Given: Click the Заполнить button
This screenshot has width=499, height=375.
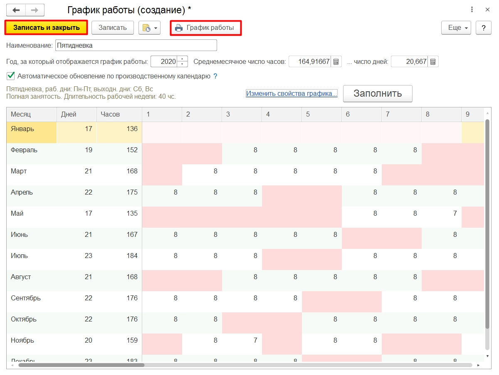Looking at the screenshot, I should click(378, 93).
